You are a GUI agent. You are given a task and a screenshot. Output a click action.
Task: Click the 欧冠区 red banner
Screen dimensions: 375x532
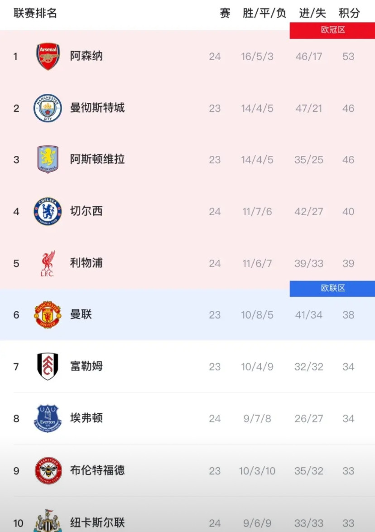coord(332,30)
